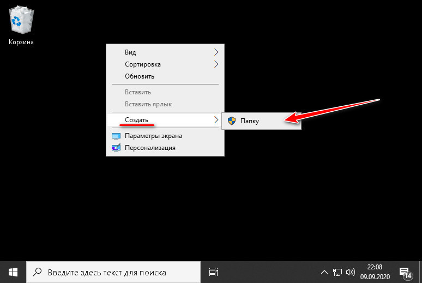Open the notification center with 14 badge
The width and height of the screenshot is (422, 283).
coord(405,272)
